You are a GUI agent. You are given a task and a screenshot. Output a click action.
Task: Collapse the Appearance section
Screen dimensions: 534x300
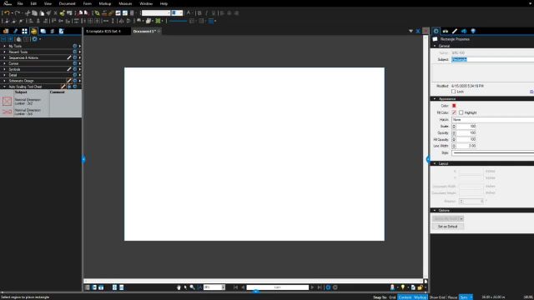[435, 99]
